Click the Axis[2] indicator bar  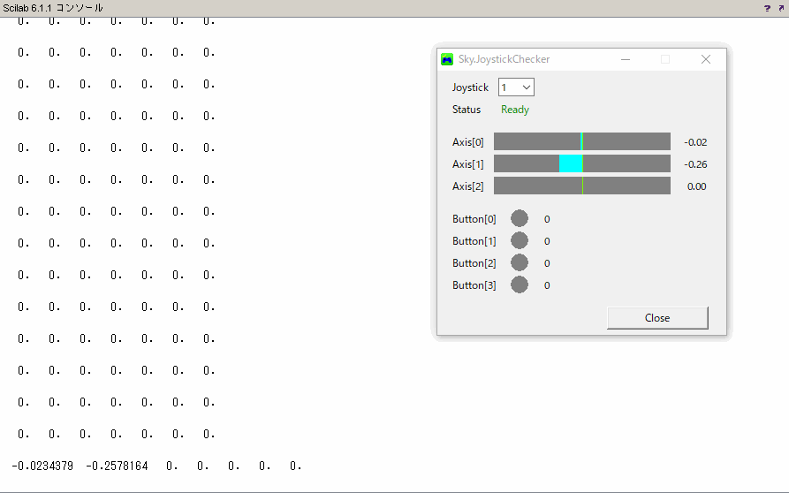tap(581, 186)
